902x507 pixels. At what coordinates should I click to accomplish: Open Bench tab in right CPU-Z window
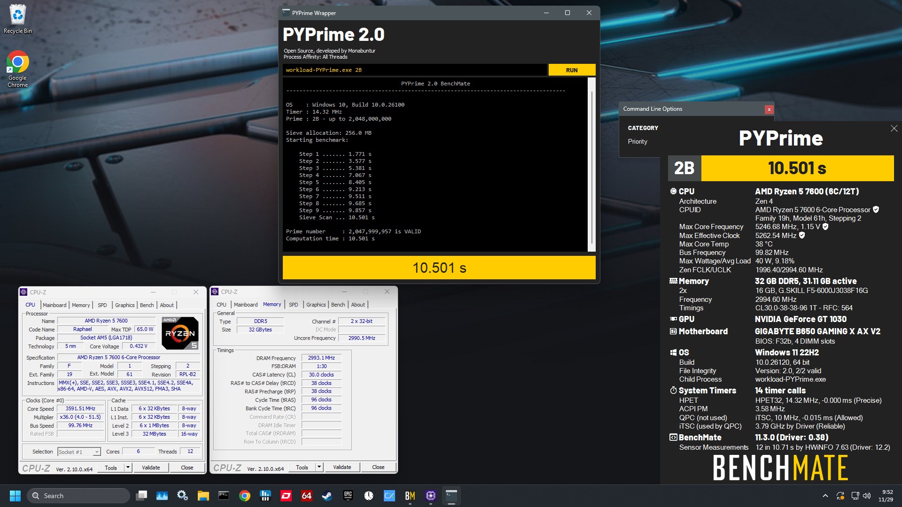(338, 305)
